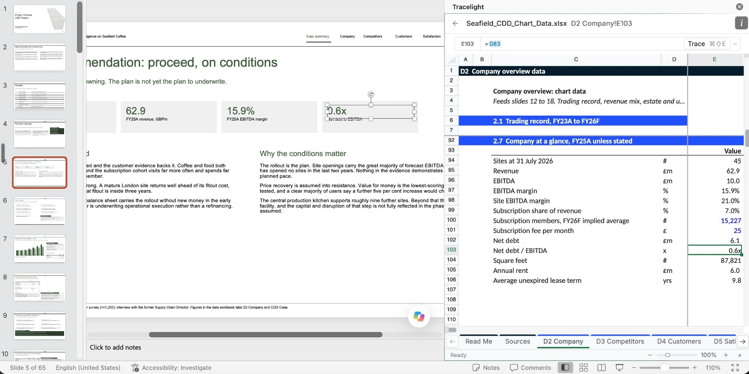Screen dimensions: 749x374
Task: Click the Exec summary navigation link
Action: [x=317, y=37]
